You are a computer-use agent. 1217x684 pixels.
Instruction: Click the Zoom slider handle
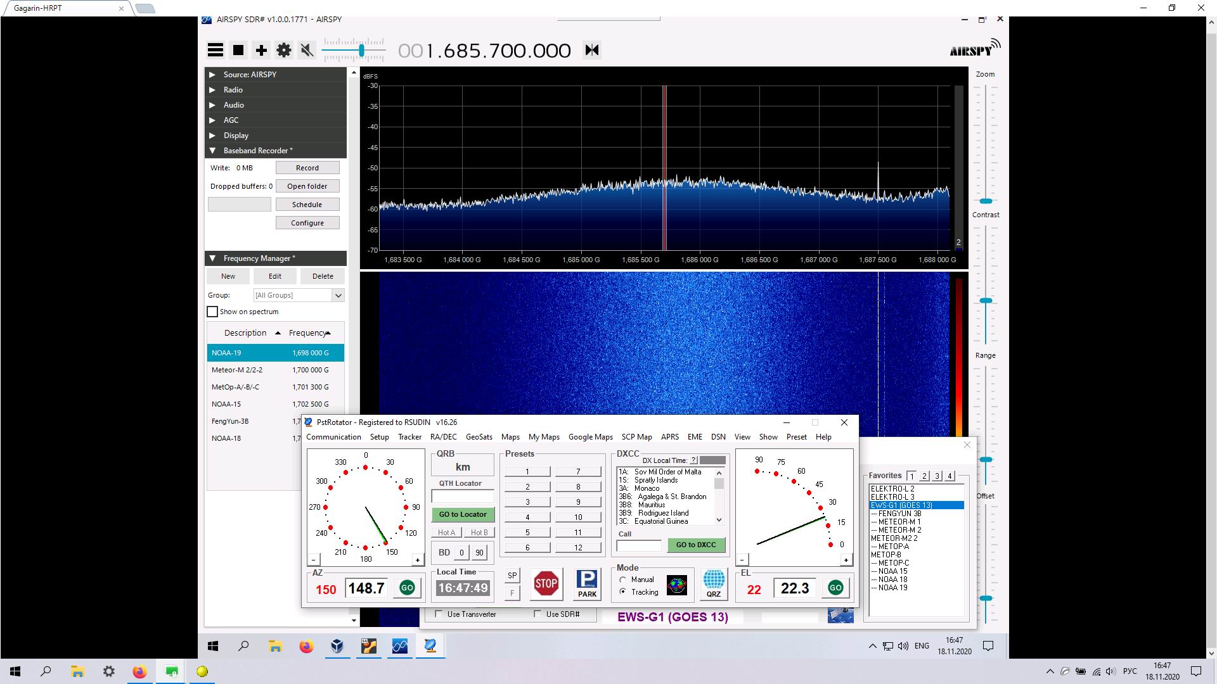pos(986,201)
